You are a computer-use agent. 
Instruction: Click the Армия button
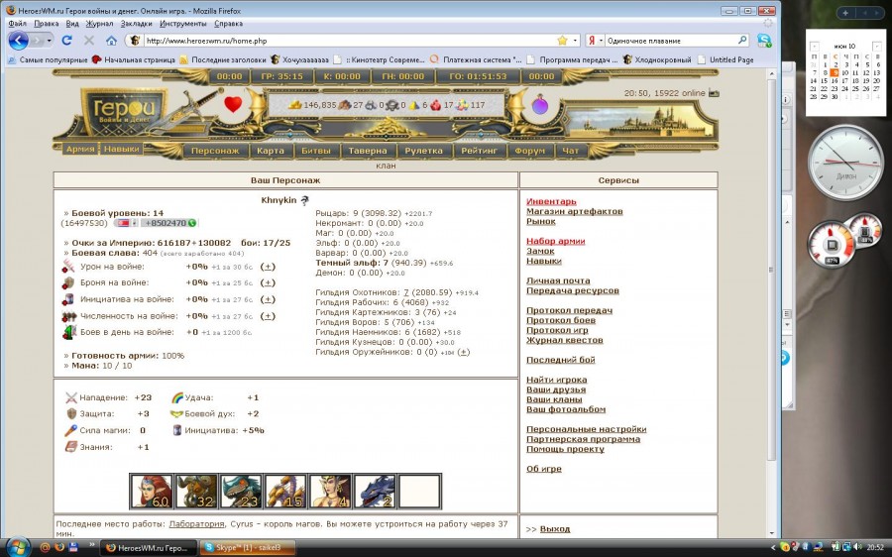[x=80, y=149]
